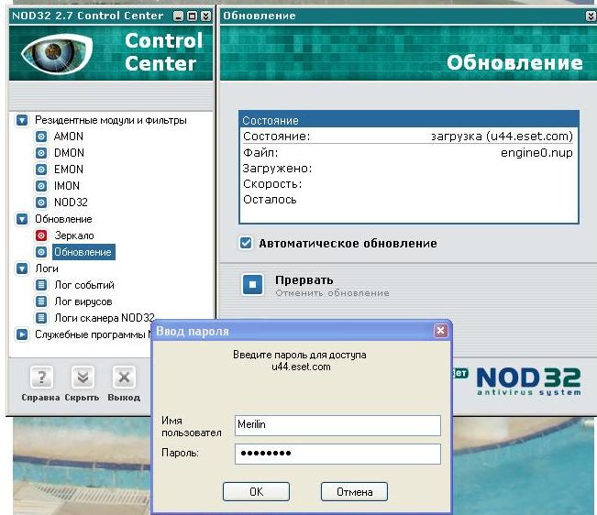Collapse the Обновление tree section
597x515 pixels.
point(22,219)
